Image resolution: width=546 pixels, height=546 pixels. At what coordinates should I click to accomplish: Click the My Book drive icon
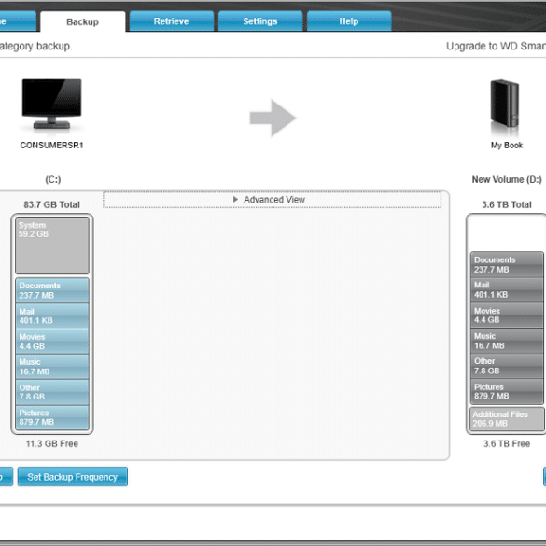(x=505, y=105)
